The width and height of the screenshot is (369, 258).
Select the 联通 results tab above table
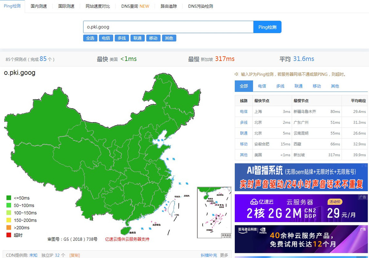298,86
